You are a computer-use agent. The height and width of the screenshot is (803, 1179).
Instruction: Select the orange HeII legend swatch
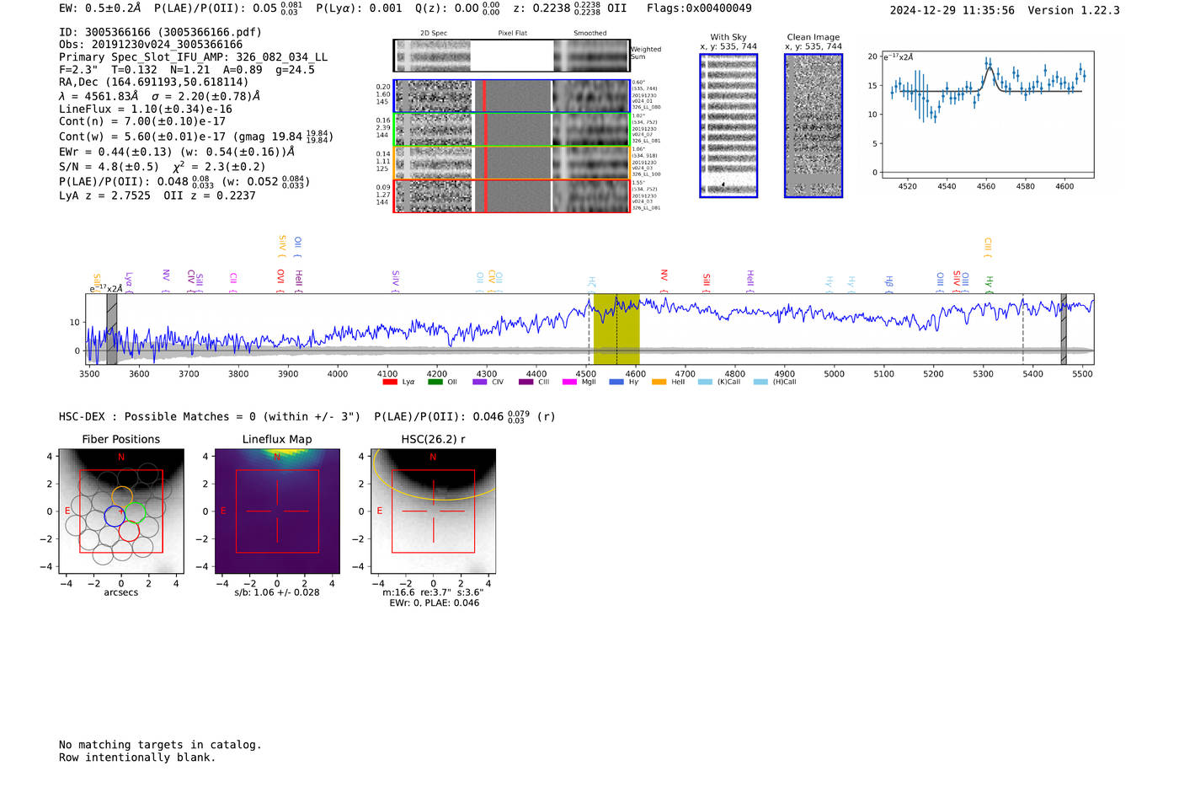[x=659, y=382]
